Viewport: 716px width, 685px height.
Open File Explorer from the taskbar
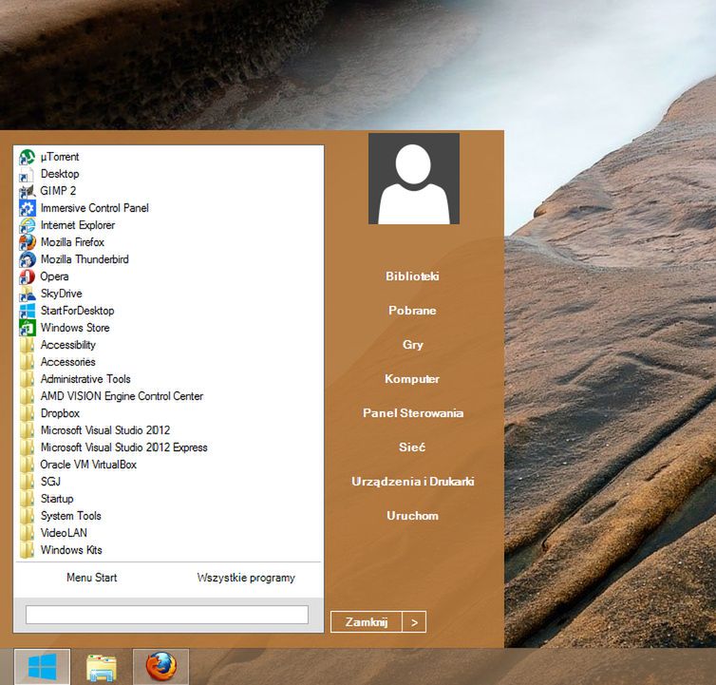pyautogui.click(x=102, y=667)
